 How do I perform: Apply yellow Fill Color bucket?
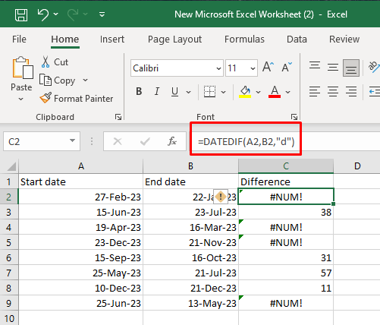pos(245,91)
